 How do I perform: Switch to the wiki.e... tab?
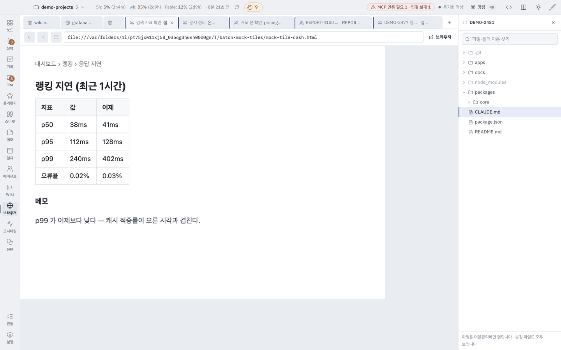pyautogui.click(x=42, y=23)
